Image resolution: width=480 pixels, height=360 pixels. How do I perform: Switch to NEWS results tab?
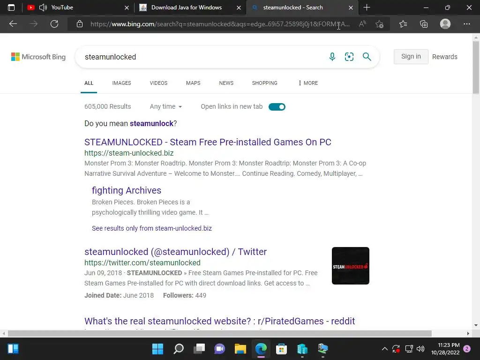click(226, 83)
